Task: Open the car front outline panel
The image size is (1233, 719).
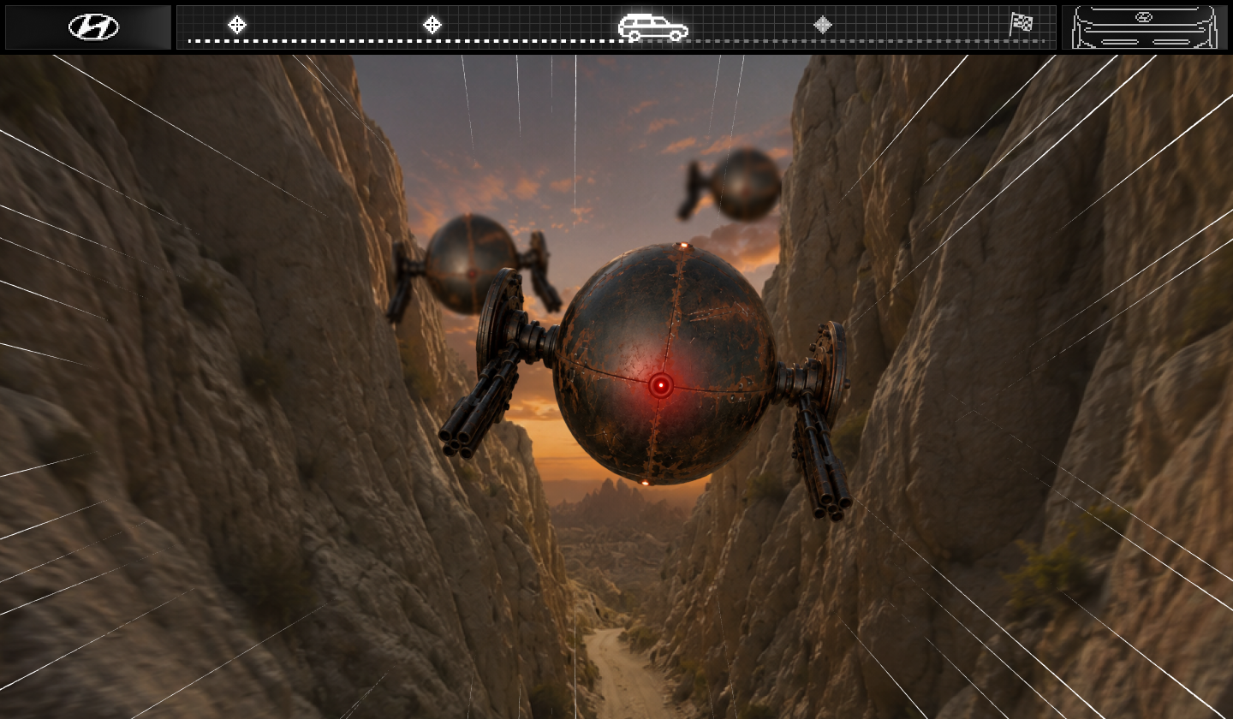Action: 1144,27
